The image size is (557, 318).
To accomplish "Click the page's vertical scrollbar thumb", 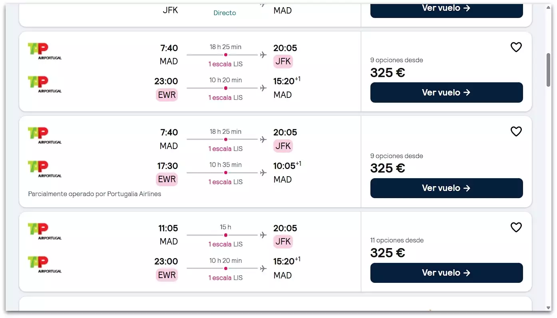I will point(549,70).
